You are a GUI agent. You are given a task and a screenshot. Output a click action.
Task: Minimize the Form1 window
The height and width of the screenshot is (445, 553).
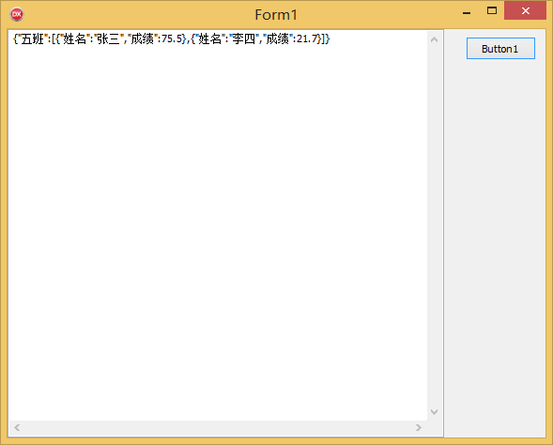(467, 11)
